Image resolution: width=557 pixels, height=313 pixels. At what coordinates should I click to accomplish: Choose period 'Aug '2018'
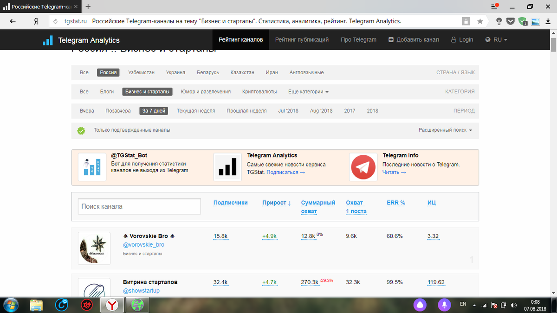(x=321, y=111)
